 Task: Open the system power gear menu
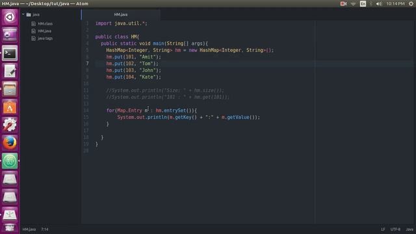[411, 4]
